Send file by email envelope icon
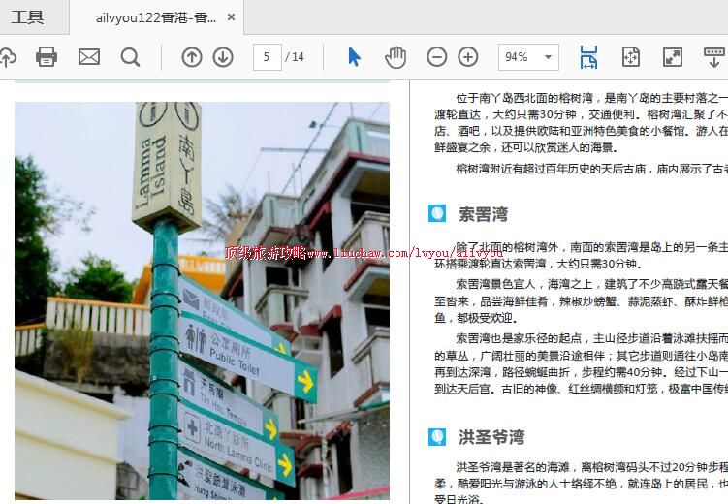The height and width of the screenshot is (504, 728). point(89,57)
